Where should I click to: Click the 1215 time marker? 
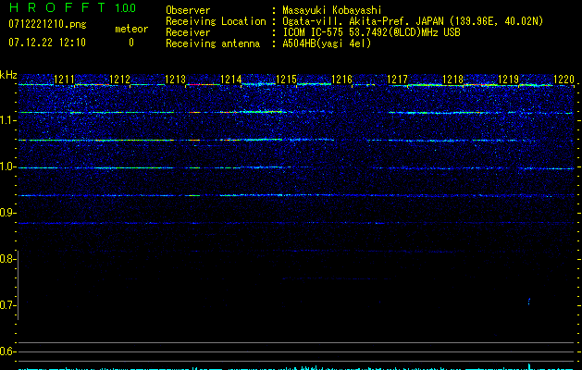pyautogui.click(x=287, y=80)
